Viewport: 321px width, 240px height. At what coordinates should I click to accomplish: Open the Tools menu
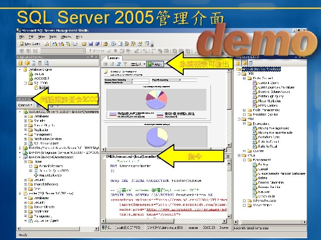click(53, 37)
